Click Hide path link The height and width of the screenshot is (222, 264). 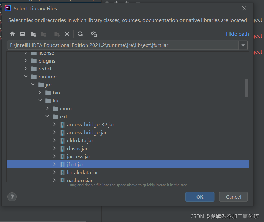pos(238,34)
